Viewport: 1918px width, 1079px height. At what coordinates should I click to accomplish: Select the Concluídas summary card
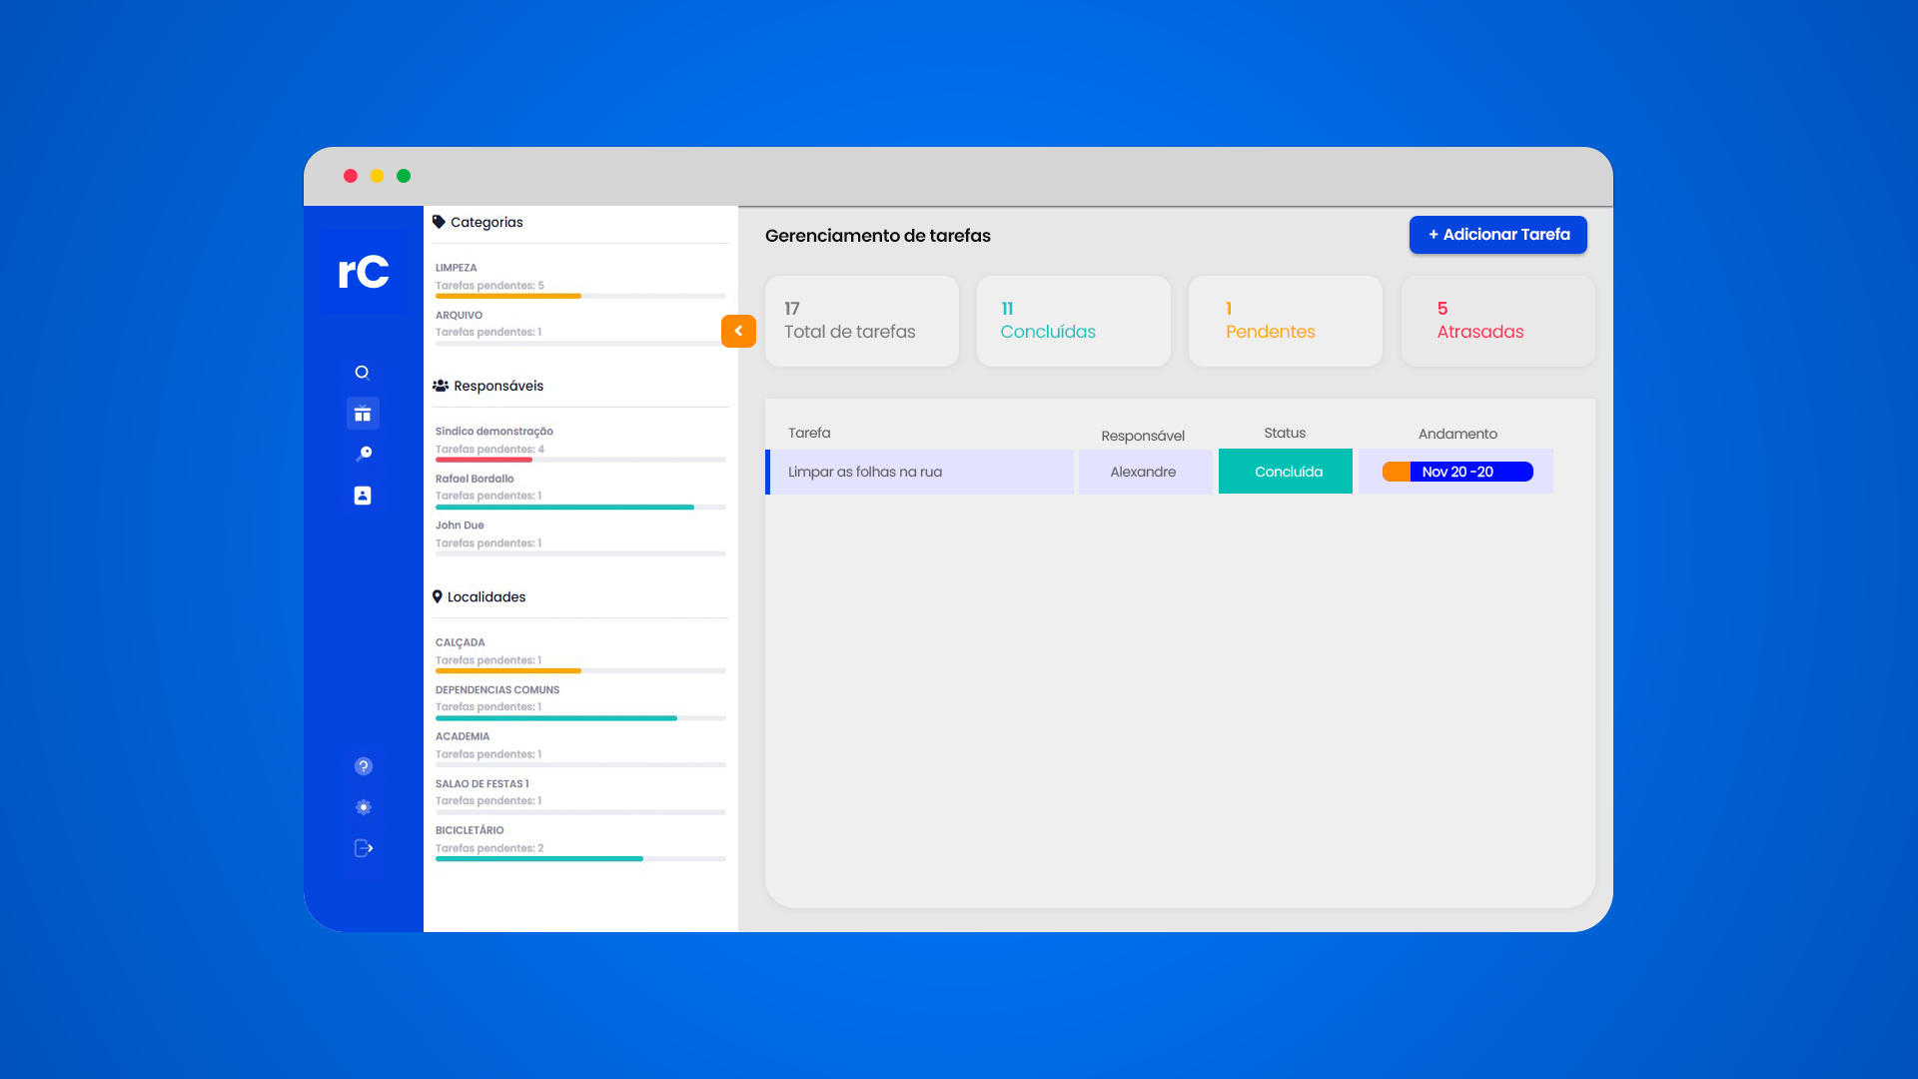[x=1073, y=321]
